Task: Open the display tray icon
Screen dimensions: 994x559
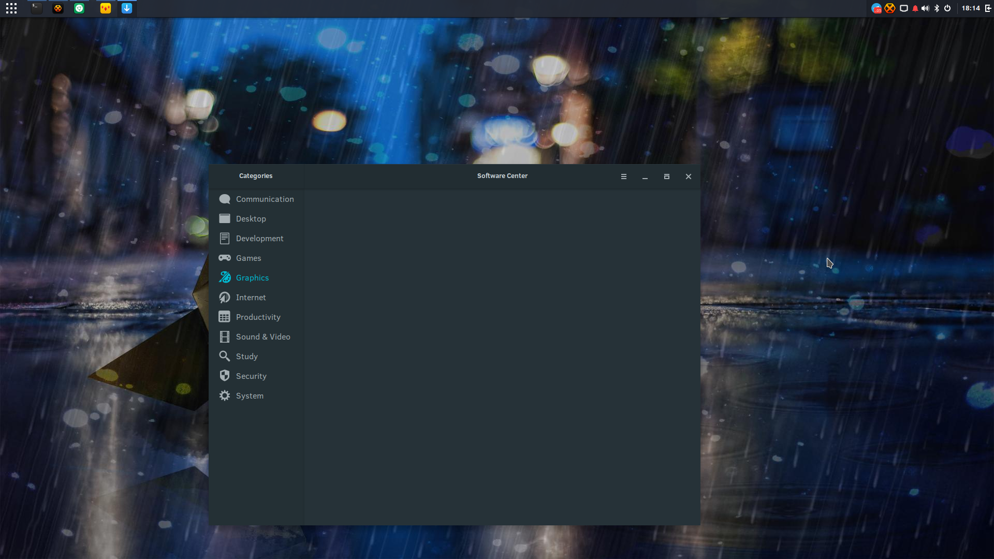Action: [x=904, y=8]
